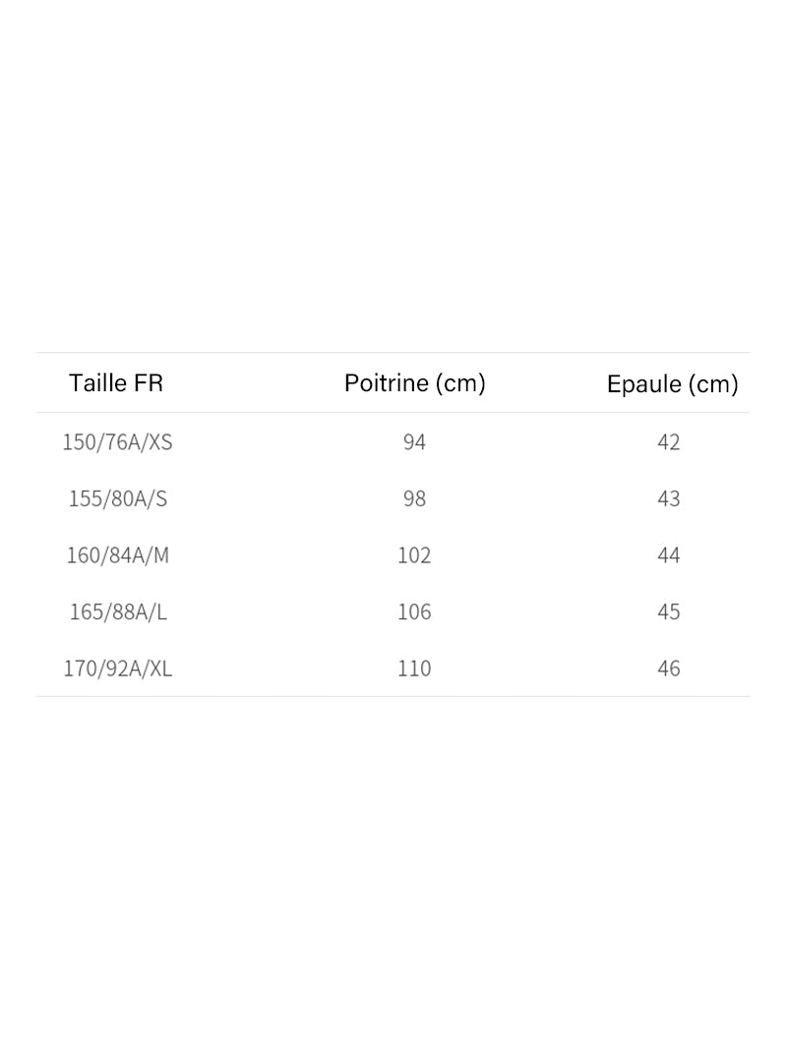
Task: Select the 170/92A/XL size cell
Action: click(x=117, y=669)
